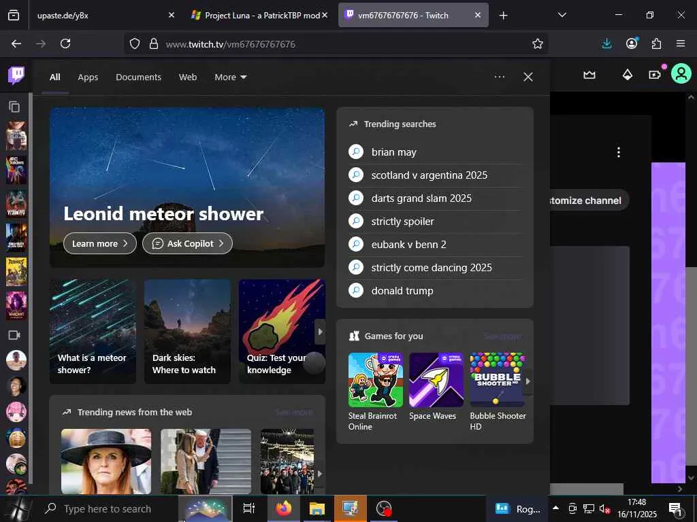Open What is a meteor shower card
Viewport: 697px width, 522px height.
[x=93, y=331]
